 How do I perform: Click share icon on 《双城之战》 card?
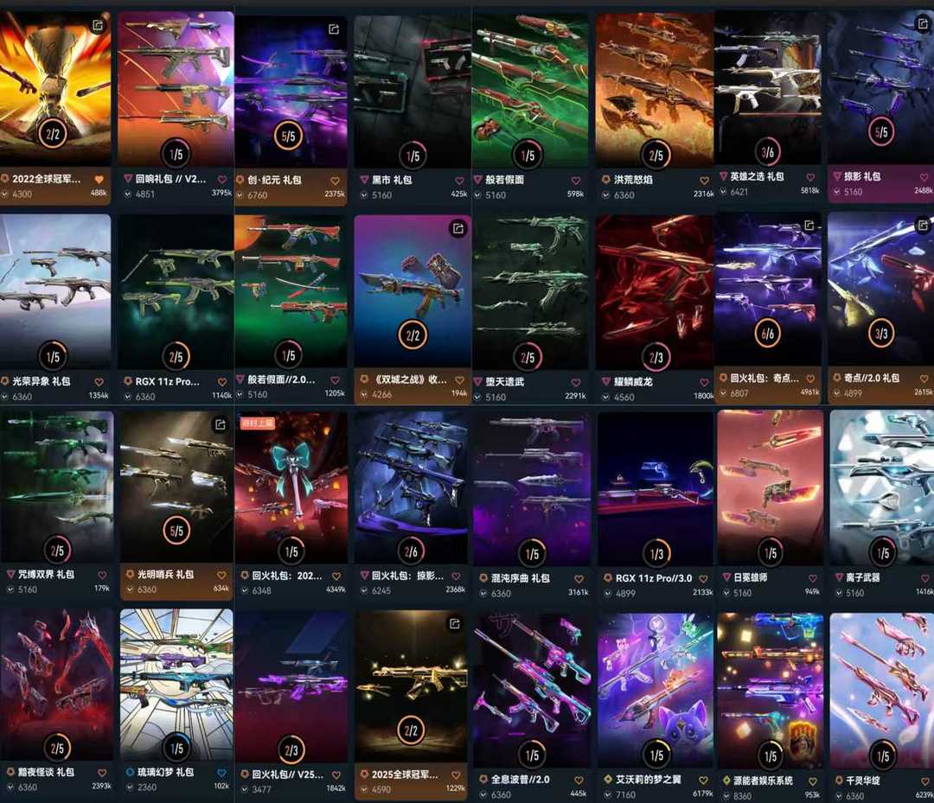(458, 228)
